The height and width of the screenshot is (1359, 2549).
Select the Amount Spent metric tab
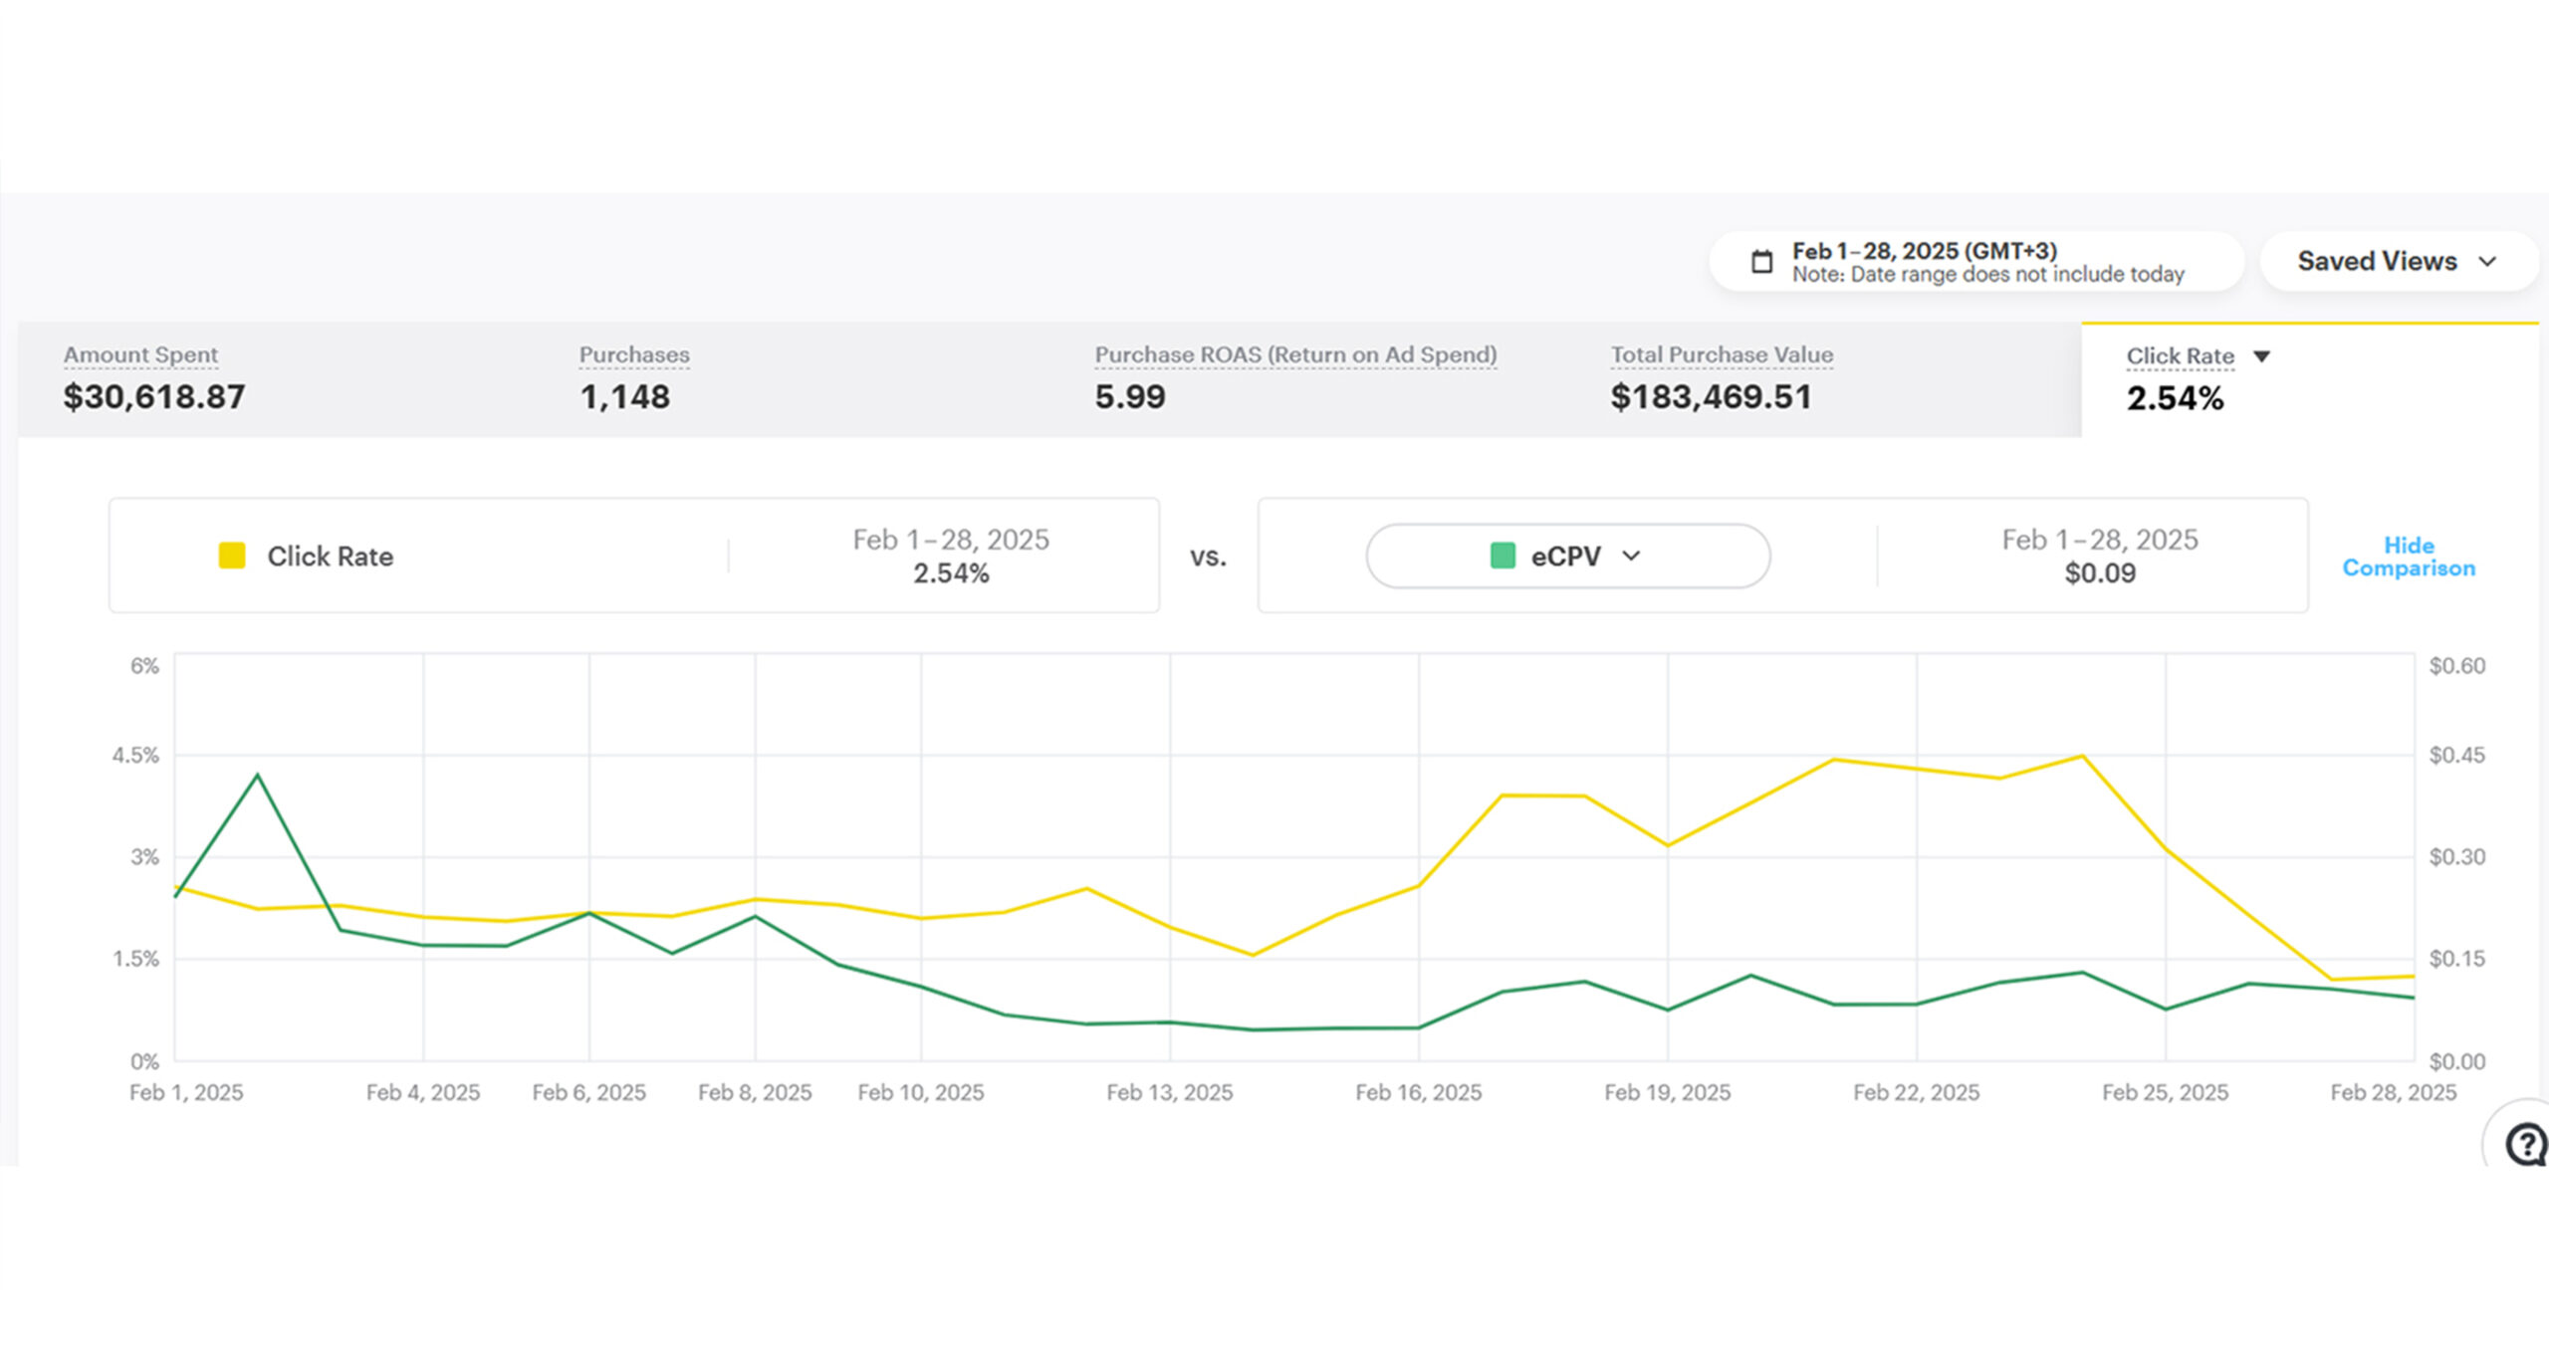pos(154,379)
